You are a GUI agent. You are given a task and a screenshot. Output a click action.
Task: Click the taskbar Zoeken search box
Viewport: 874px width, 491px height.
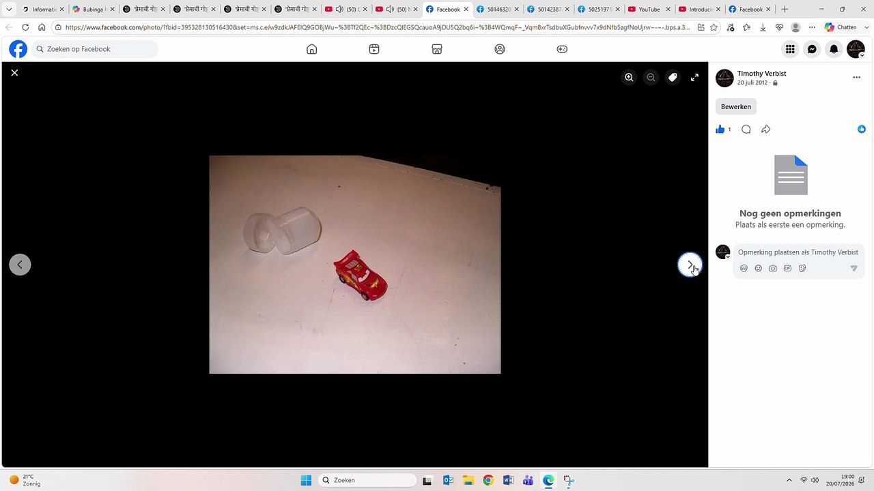(367, 480)
